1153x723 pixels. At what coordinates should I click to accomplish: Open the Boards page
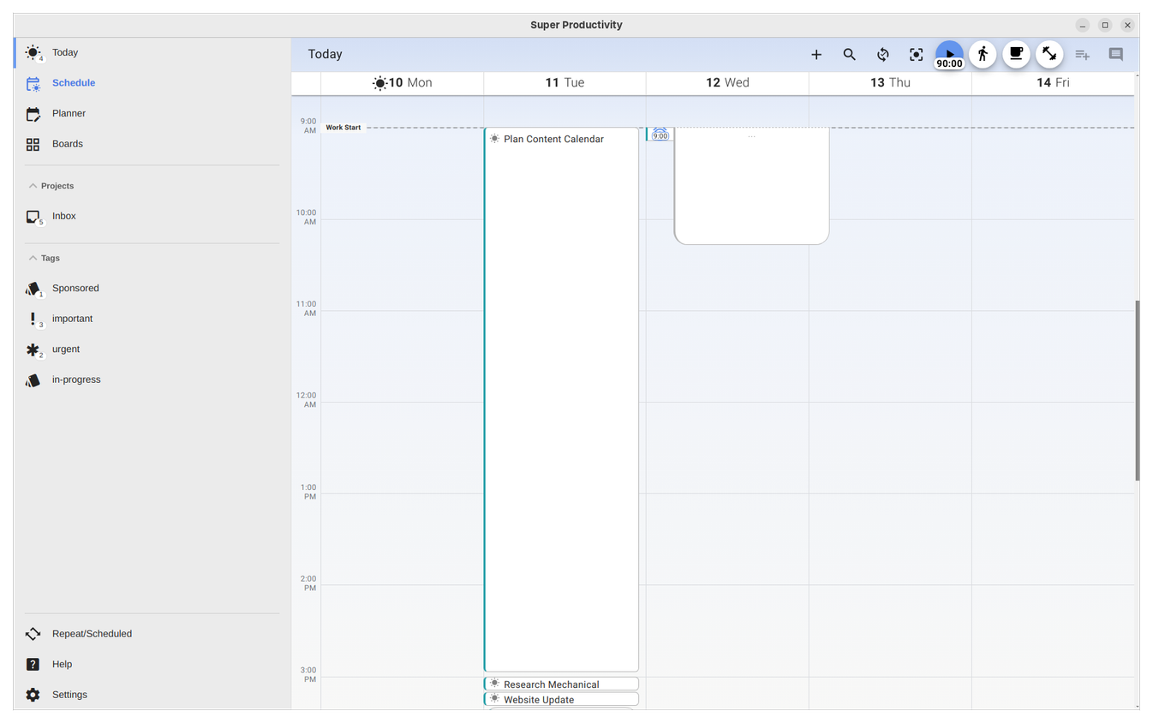click(152, 144)
